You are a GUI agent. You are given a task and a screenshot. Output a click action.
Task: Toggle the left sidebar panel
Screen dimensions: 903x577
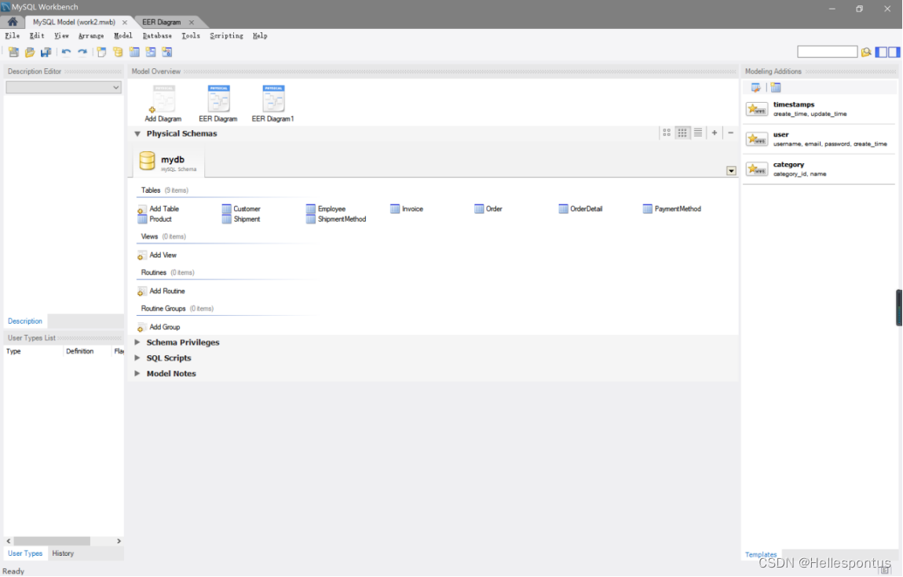tap(881, 53)
